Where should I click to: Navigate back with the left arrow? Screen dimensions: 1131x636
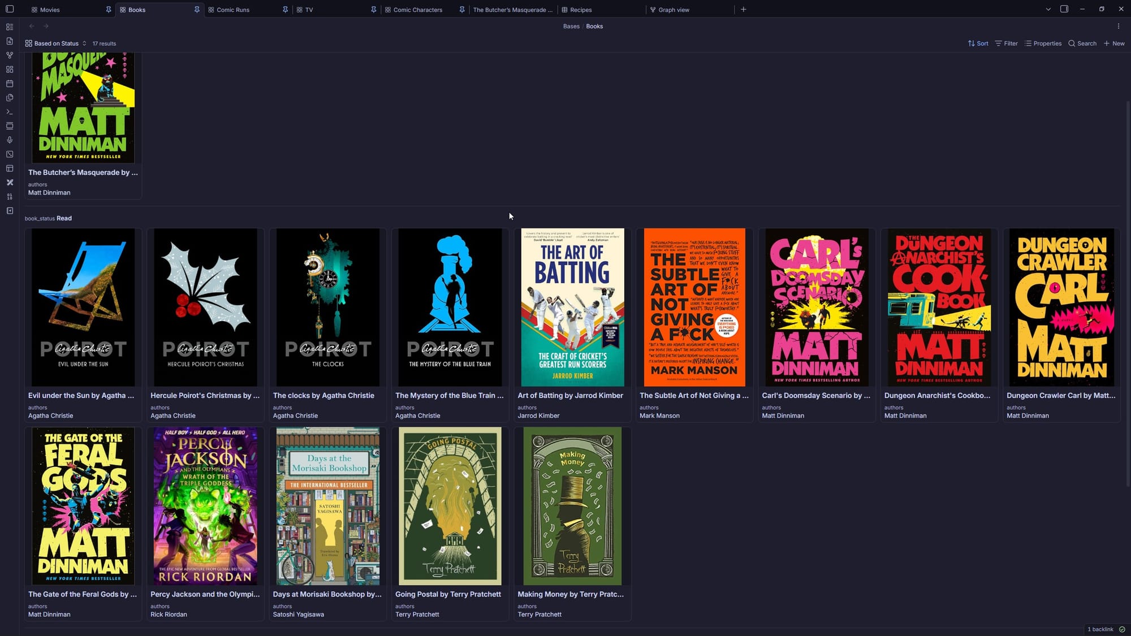(x=32, y=26)
